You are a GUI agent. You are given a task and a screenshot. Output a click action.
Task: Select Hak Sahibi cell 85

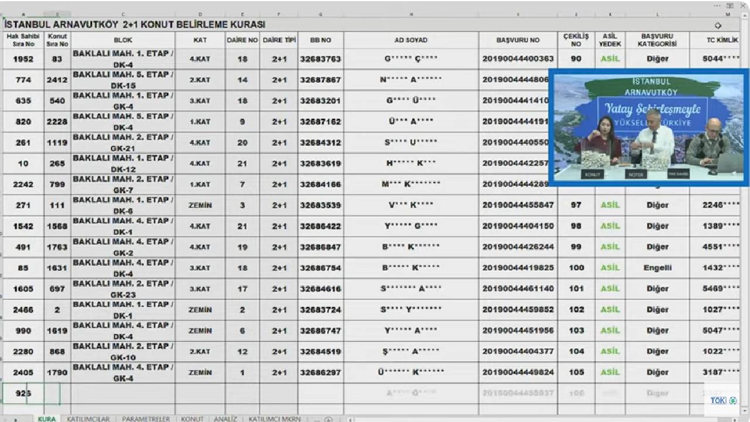[x=23, y=268]
